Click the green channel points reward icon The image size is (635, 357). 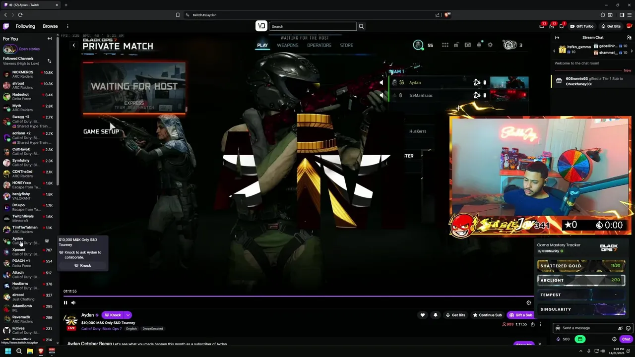click(x=580, y=339)
